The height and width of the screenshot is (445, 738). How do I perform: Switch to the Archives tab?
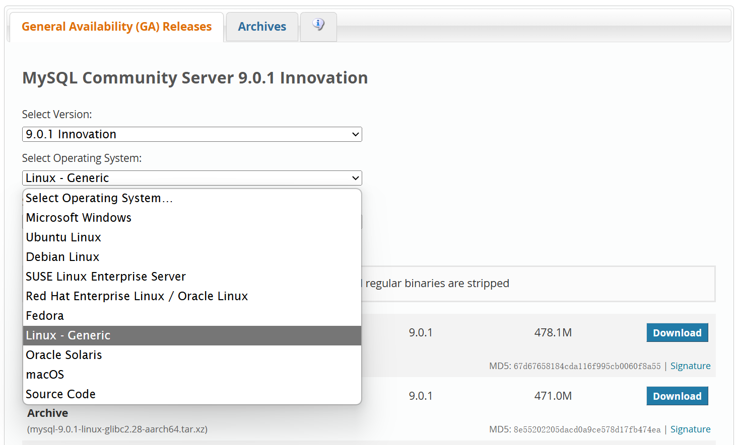[262, 27]
